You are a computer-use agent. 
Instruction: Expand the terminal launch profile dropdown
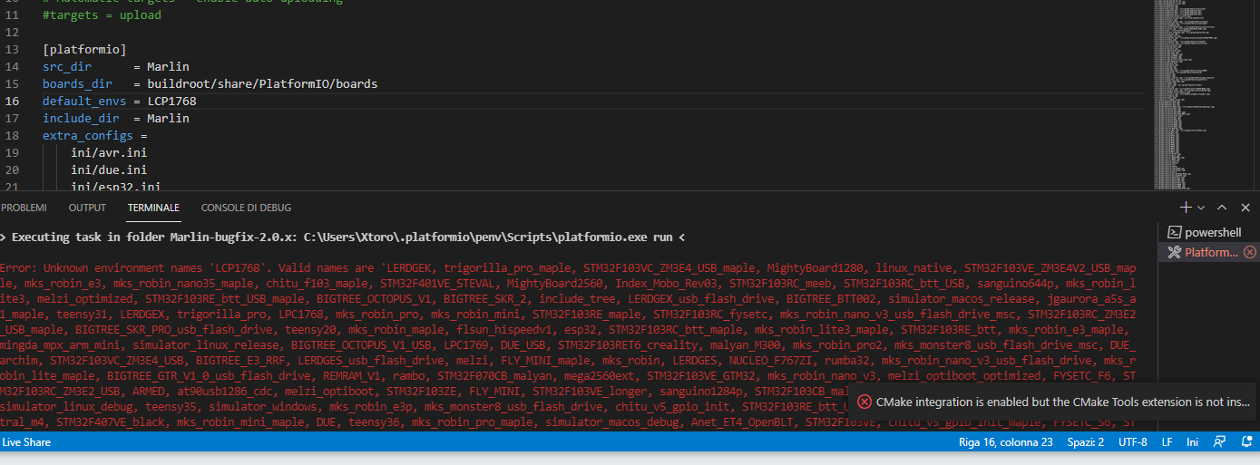(x=1200, y=208)
